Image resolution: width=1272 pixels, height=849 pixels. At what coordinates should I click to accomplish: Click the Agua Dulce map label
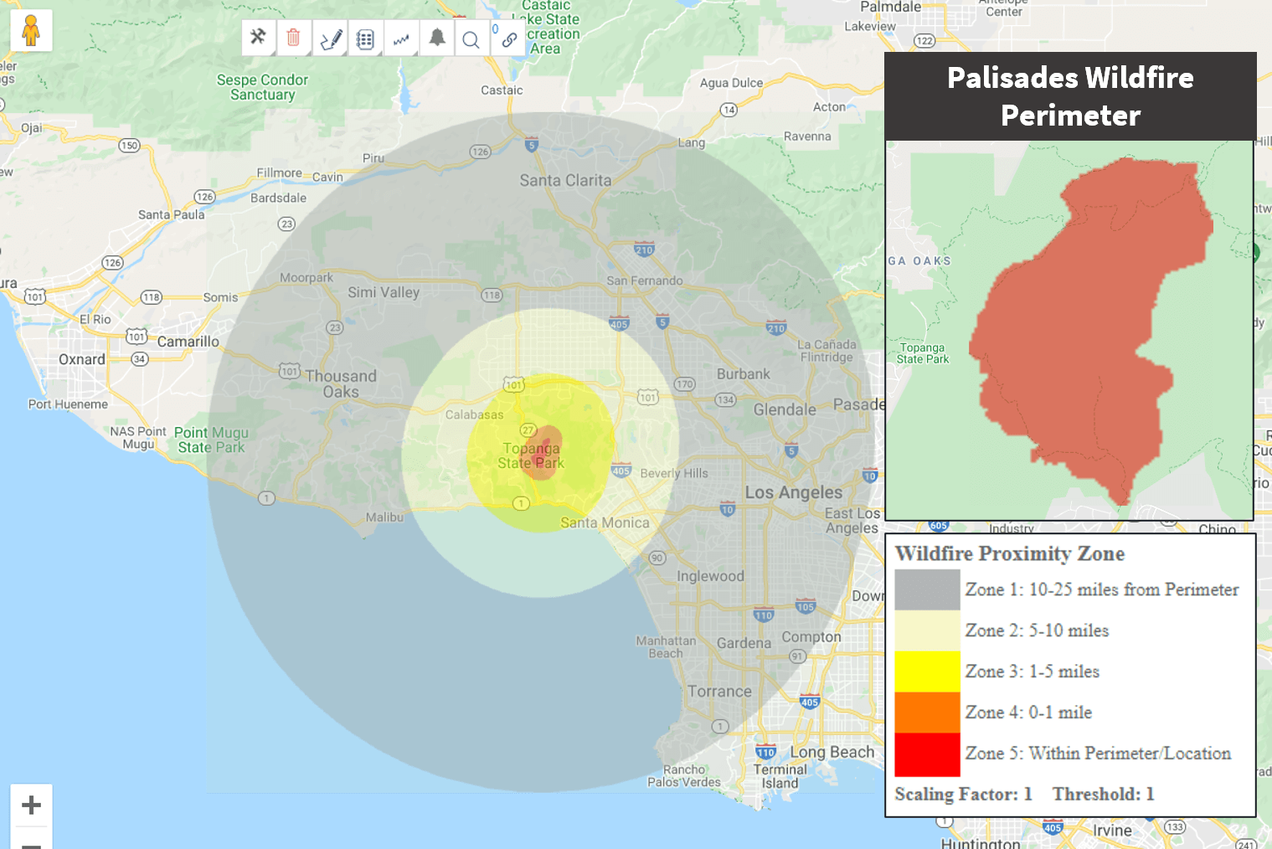tap(731, 83)
